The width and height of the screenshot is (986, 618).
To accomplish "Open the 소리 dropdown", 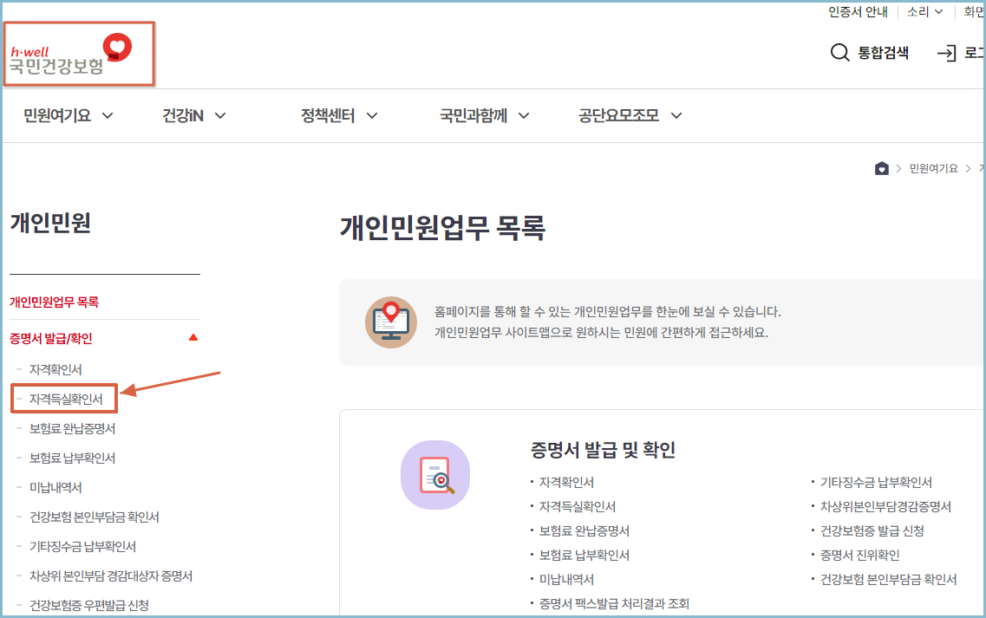I will (924, 11).
